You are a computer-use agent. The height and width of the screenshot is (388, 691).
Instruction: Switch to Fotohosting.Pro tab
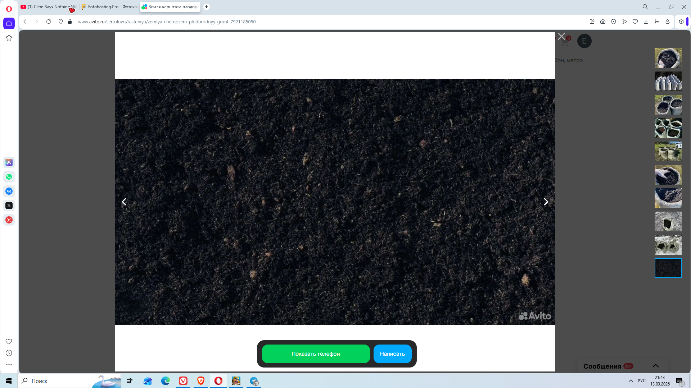[110, 7]
